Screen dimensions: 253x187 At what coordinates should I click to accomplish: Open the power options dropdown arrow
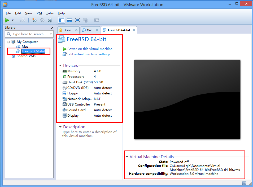point(12,20)
